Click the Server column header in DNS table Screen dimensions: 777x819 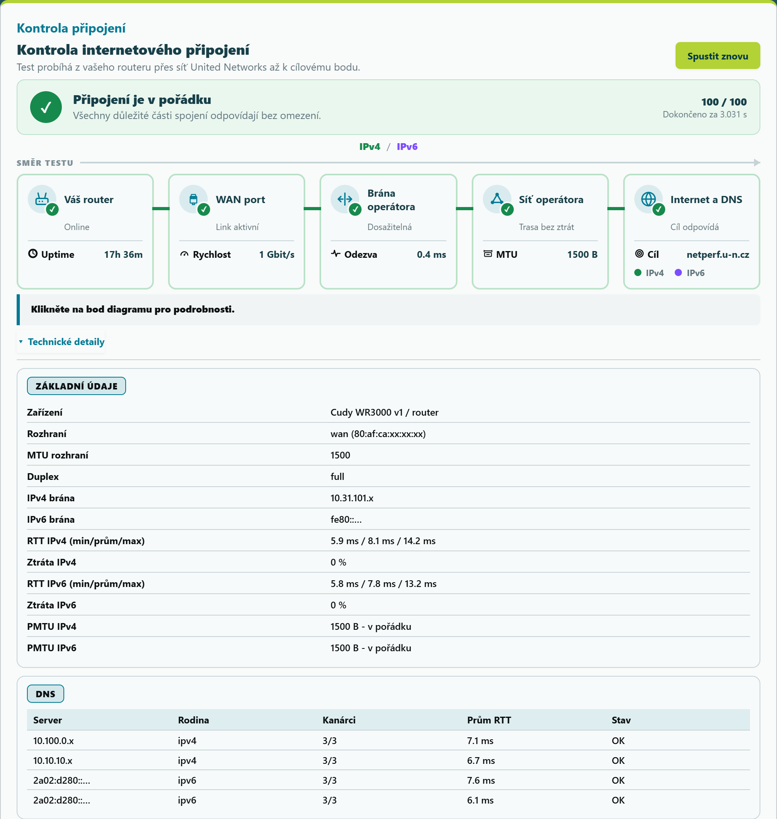[48, 720]
